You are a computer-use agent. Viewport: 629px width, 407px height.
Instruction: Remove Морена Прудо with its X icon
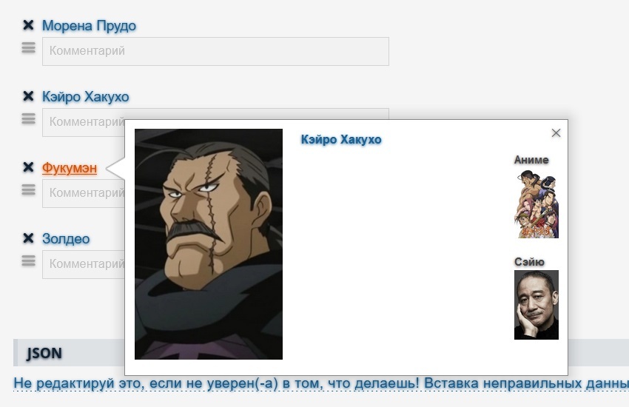(x=28, y=25)
